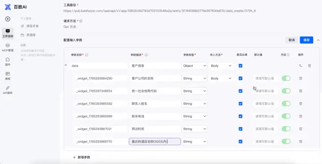
Task: Uncheck required checkbox for data row
Action: 241,66
